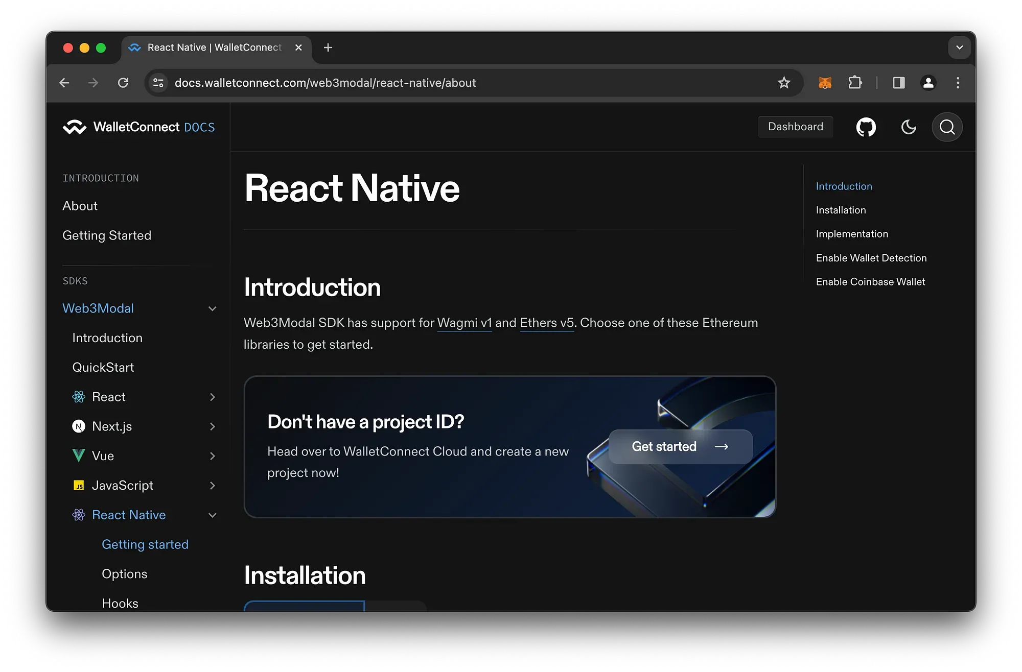Open the tab search dropdown arrow
Viewport: 1022px width, 672px height.
(959, 47)
